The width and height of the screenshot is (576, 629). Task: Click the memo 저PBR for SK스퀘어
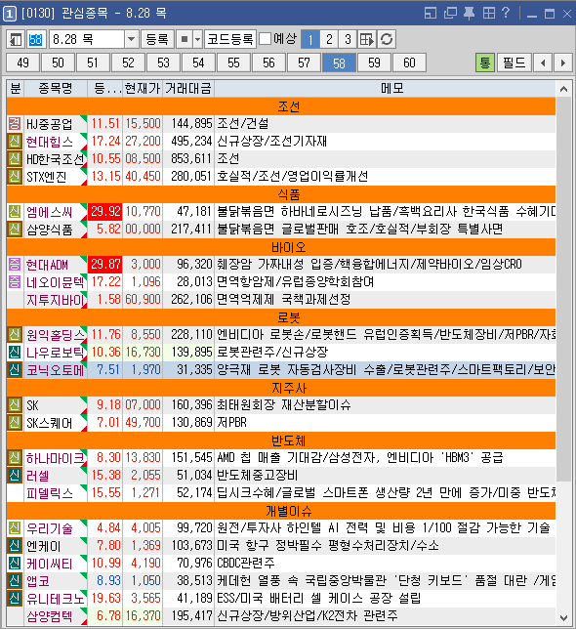(x=231, y=422)
